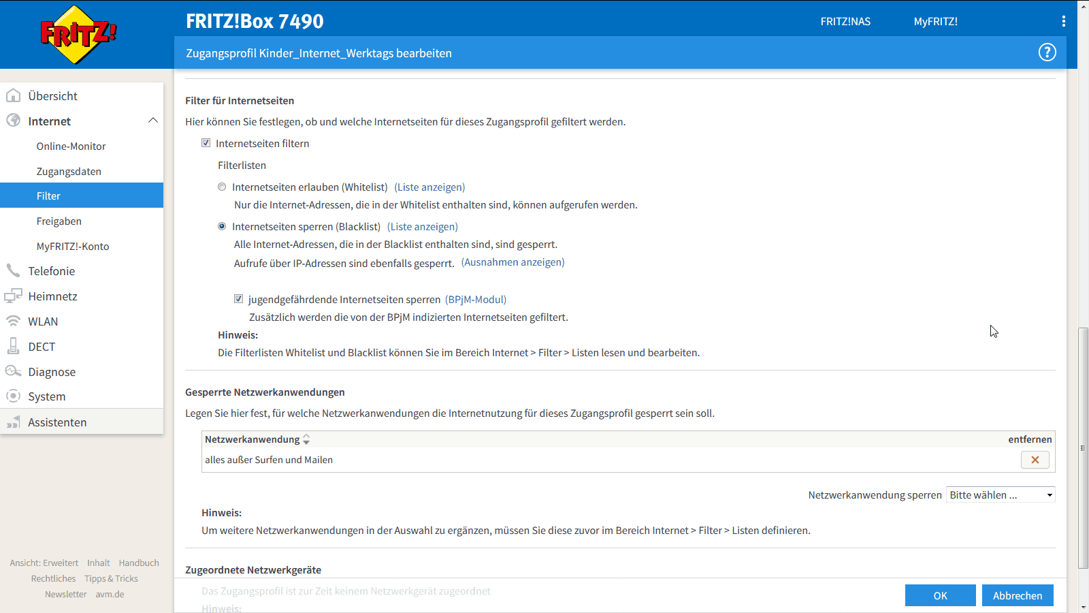The height and width of the screenshot is (613, 1089).
Task: Collapse the Internet menu chevron
Action: [153, 121]
